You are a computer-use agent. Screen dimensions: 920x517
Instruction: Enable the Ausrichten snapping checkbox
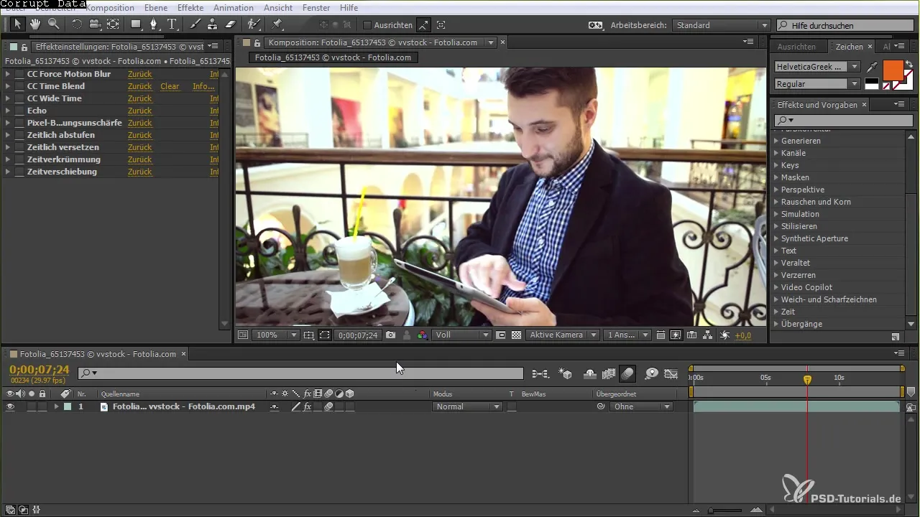pyautogui.click(x=367, y=25)
